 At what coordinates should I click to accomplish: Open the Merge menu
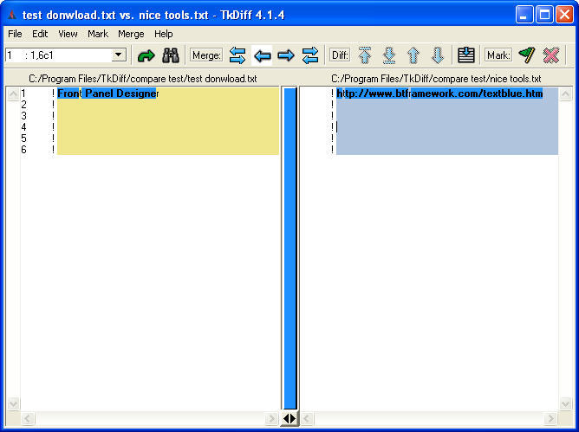131,34
